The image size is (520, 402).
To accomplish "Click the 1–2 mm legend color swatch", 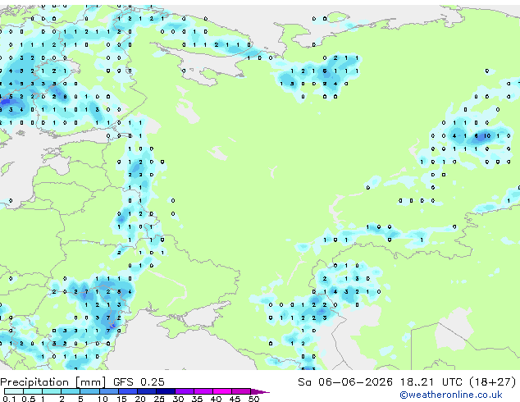I will point(52,391).
